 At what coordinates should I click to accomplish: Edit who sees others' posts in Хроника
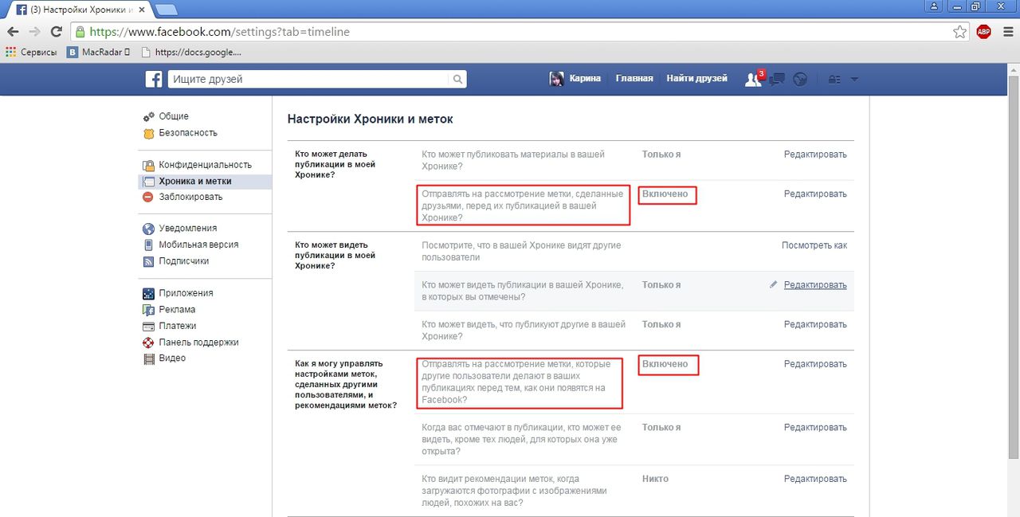[x=815, y=325]
